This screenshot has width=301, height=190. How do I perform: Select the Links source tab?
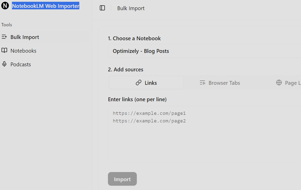coord(146,83)
